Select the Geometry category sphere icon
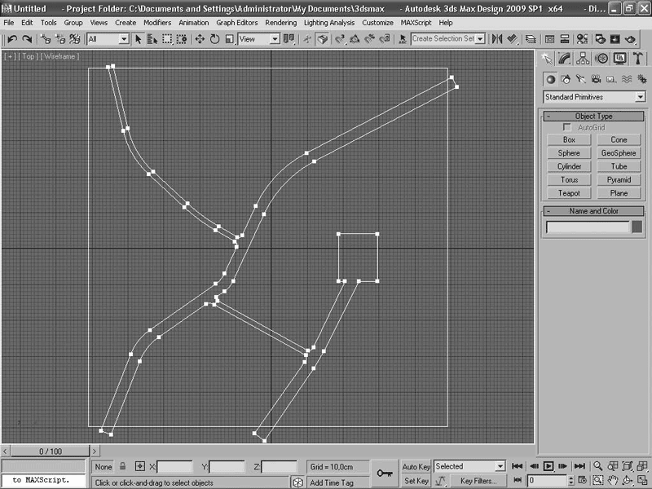This screenshot has height=489, width=652. [x=551, y=79]
